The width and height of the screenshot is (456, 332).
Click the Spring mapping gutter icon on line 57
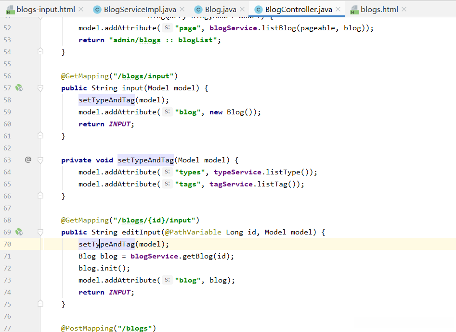pyautogui.click(x=19, y=87)
